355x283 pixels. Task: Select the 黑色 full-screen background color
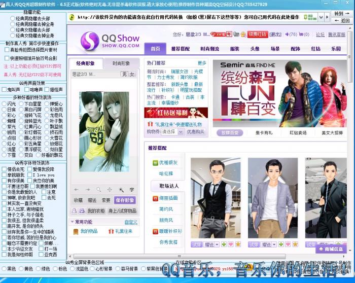tap(4, 269)
